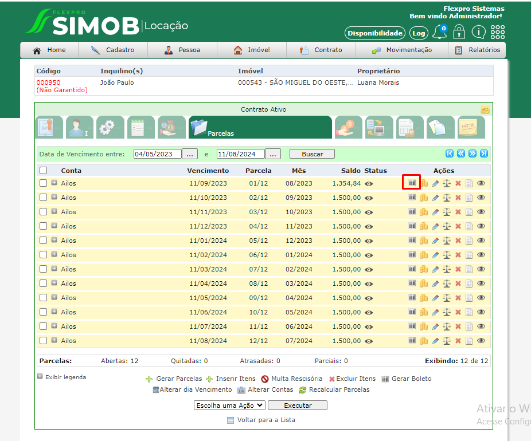The height and width of the screenshot is (441, 531).
Task: Open document with coins tab icon
Action: [x=410, y=127]
